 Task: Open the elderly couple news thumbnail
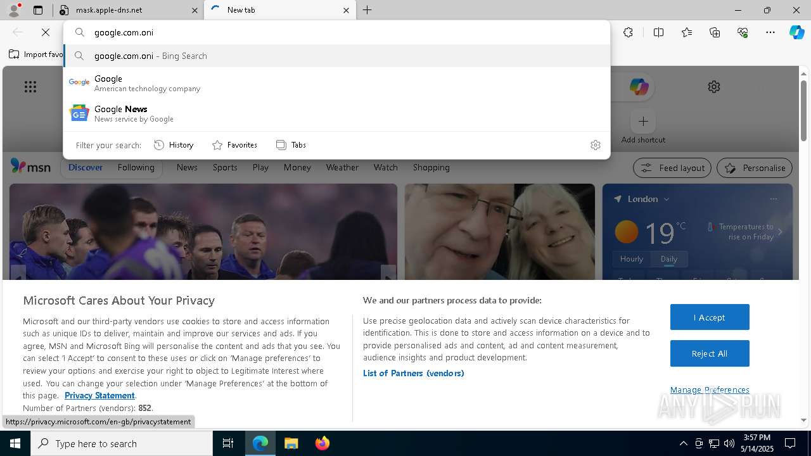click(x=500, y=232)
